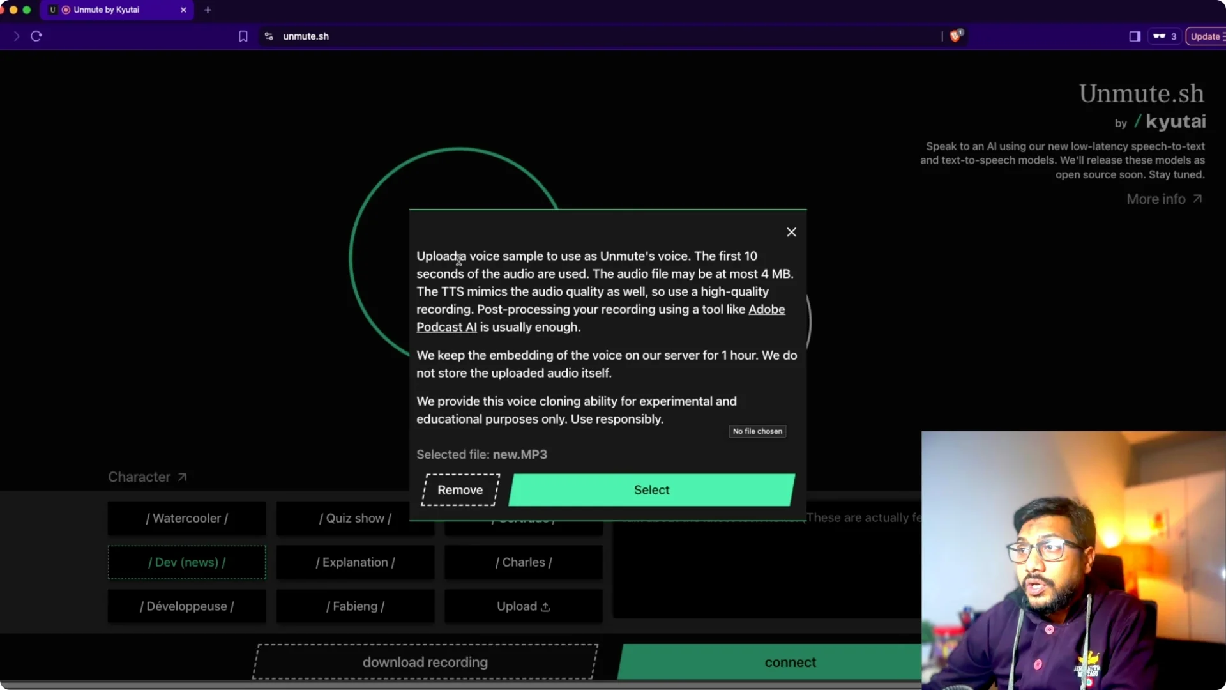Select the Upload voice option
This screenshot has width=1226, height=690.
[522, 606]
